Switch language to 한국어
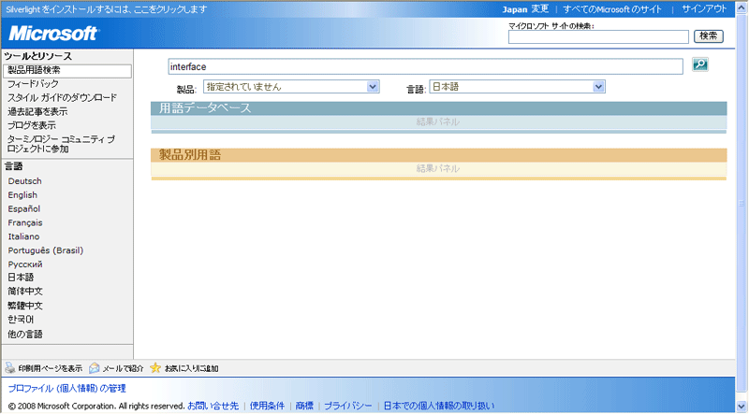Image resolution: width=749 pixels, height=414 pixels. (21, 320)
